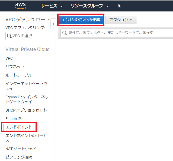Viewport: 173px width, 161px height.
Task: Click the magnifier icon in attribute filter bar
Action: (x=65, y=33)
